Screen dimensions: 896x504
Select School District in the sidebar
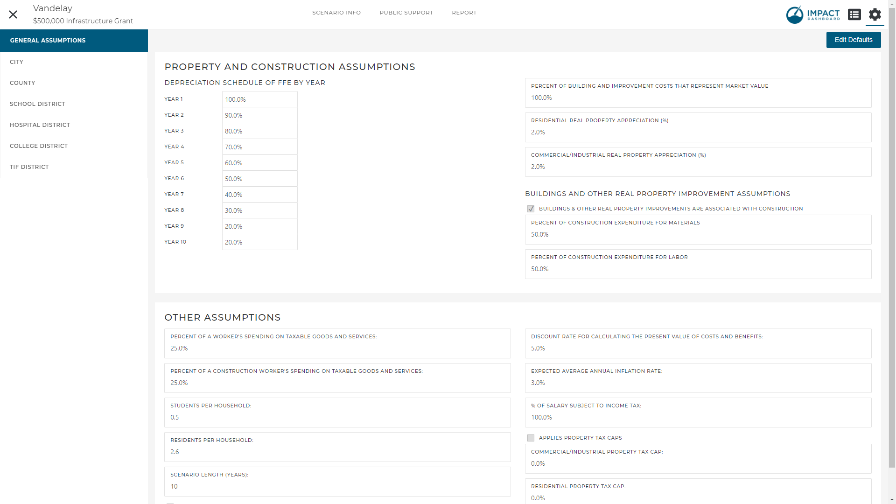(x=74, y=104)
